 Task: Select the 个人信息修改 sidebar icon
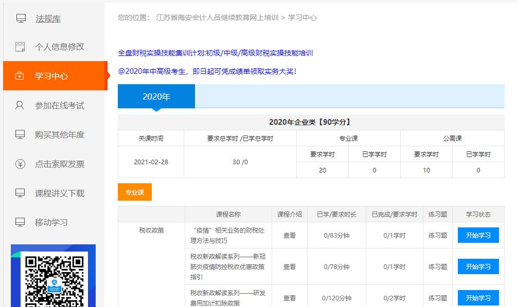(x=20, y=46)
